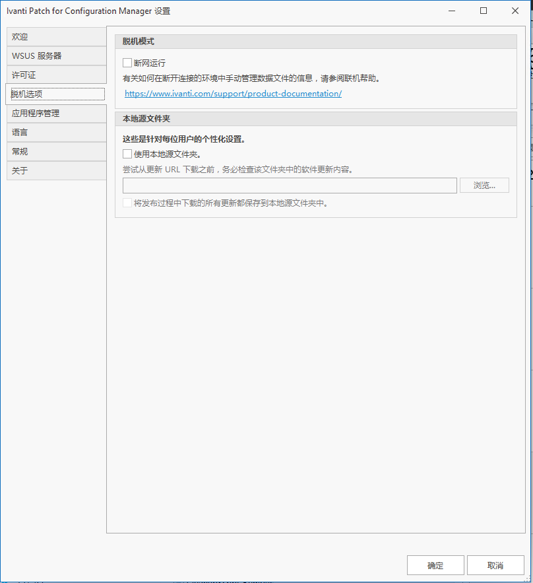The image size is (533, 583).
Task: Click the 脱机模式 section header
Action: [316, 42]
